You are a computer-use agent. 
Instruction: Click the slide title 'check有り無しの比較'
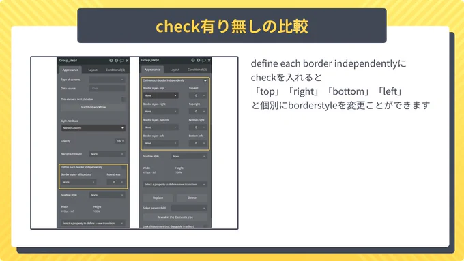(232, 26)
